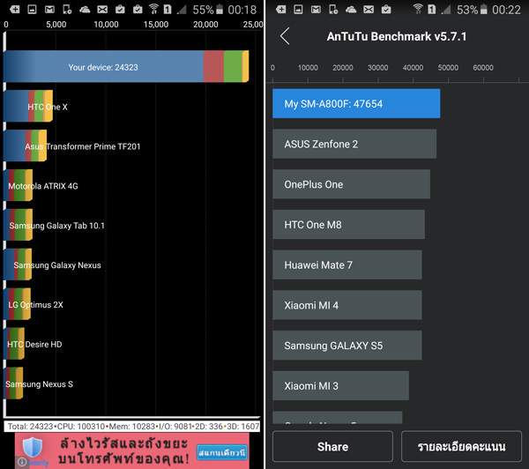Select the OnePlus One bar
This screenshot has height=469, width=529.
(351, 184)
